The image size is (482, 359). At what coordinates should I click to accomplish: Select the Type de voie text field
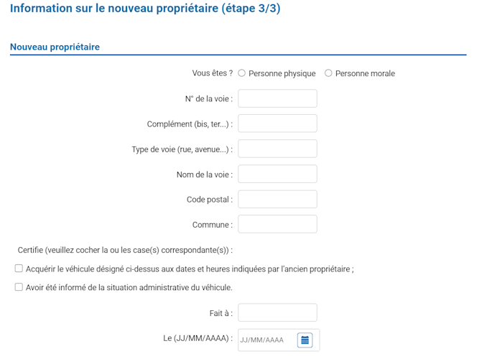click(x=277, y=149)
